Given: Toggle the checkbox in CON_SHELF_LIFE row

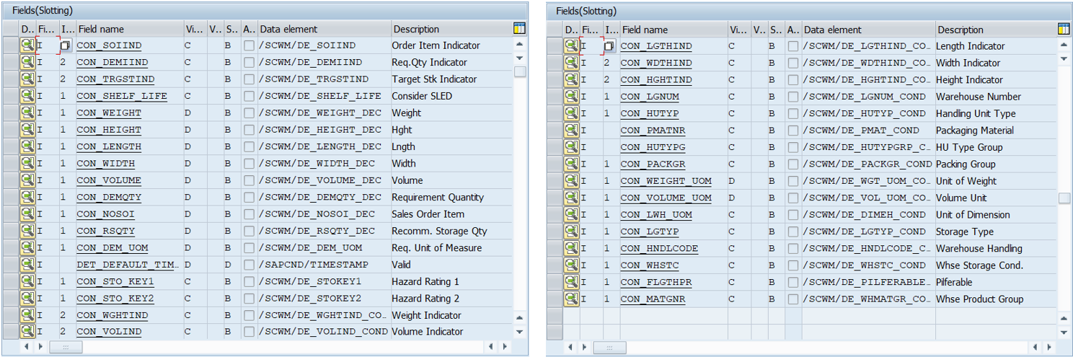Looking at the screenshot, I should pos(249,96).
